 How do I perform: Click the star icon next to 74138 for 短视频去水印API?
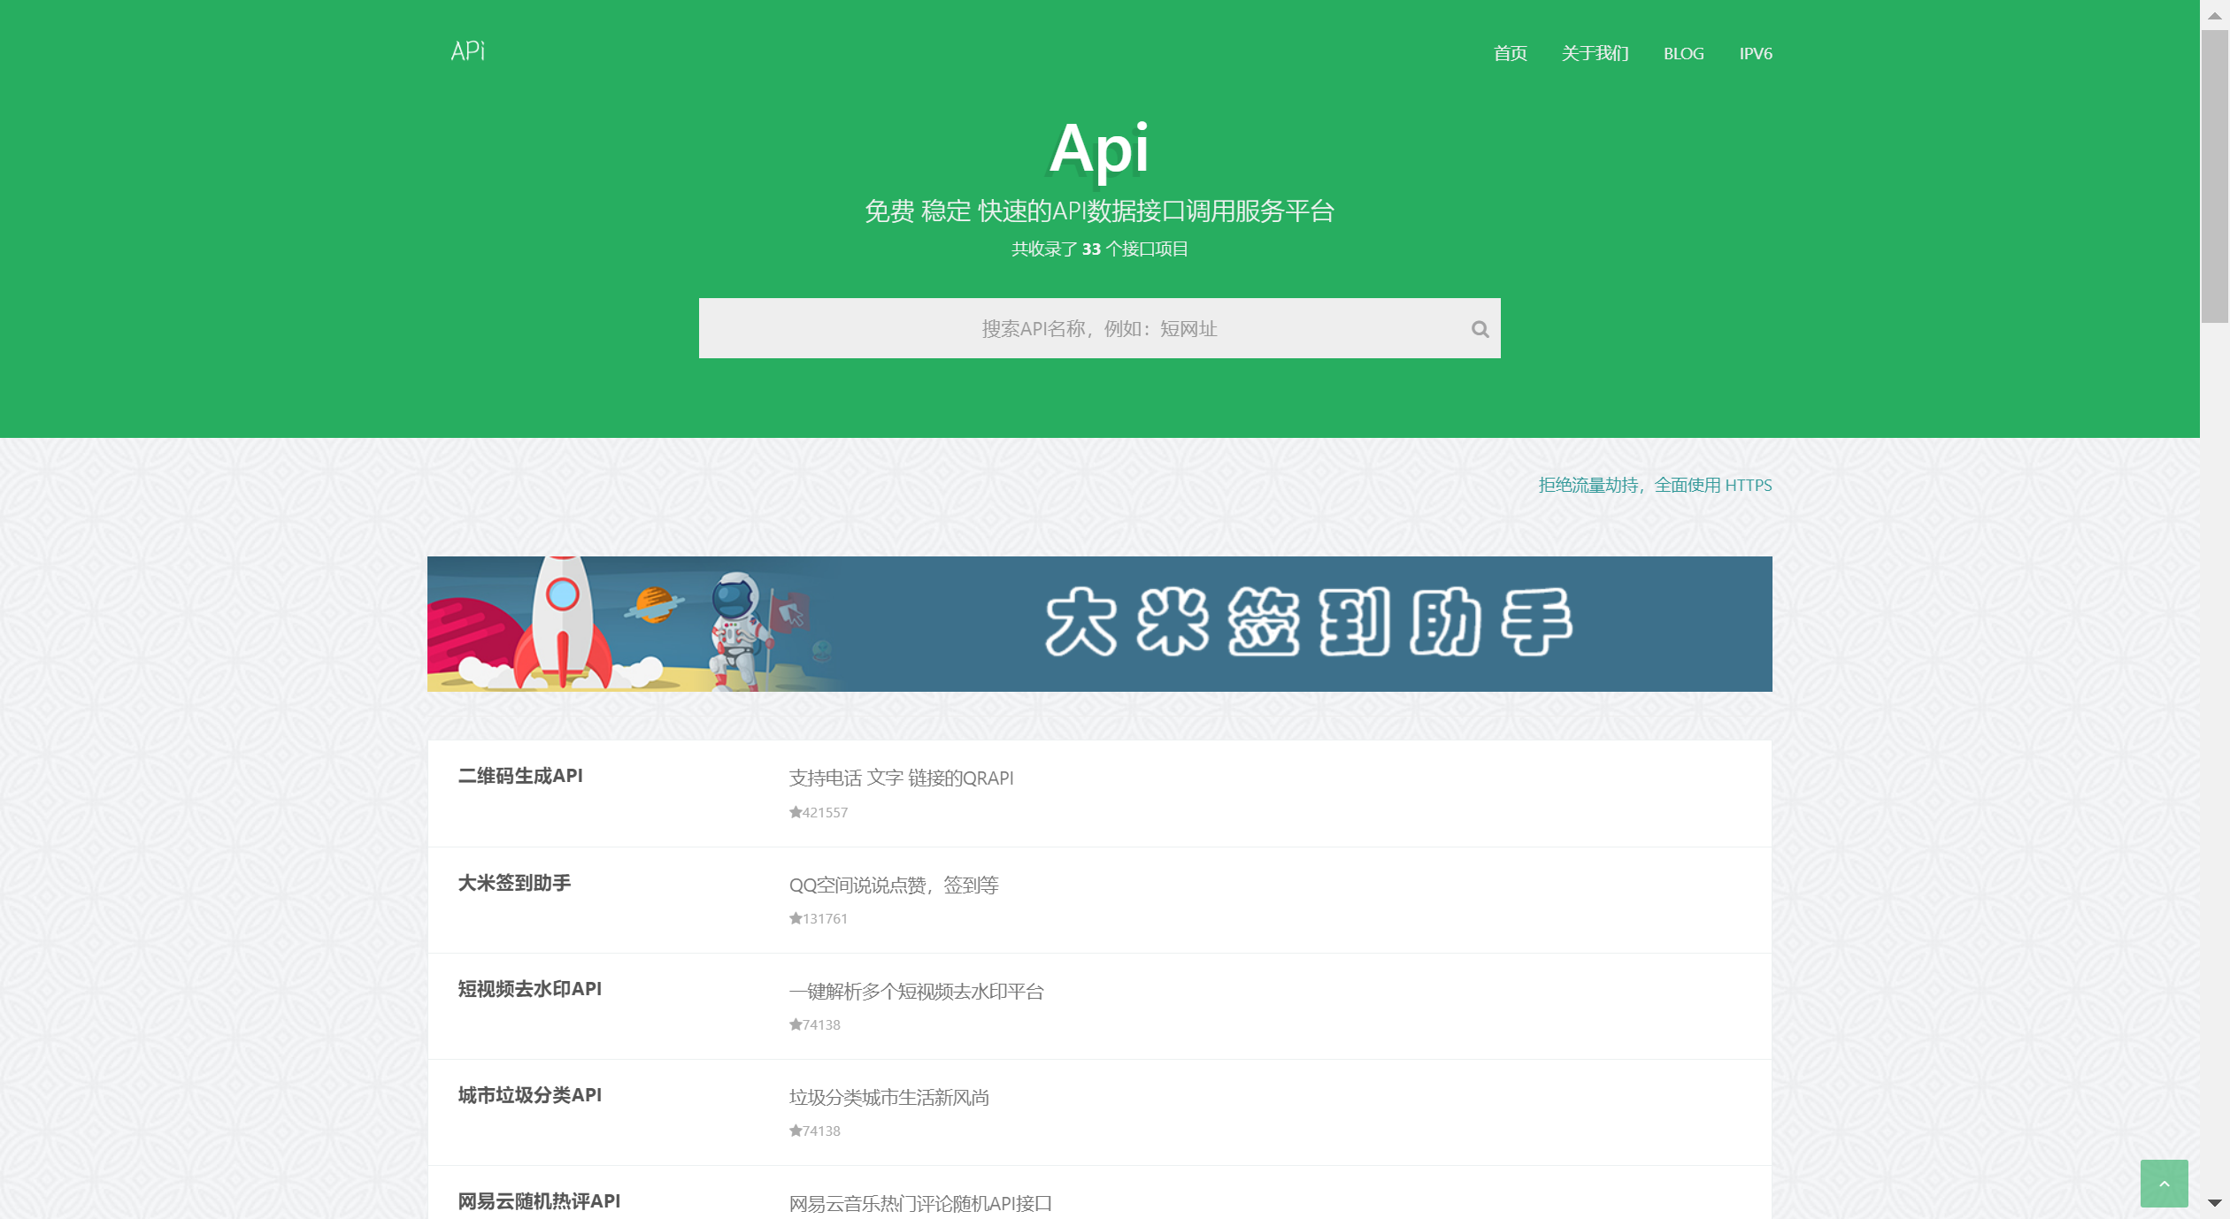(794, 1024)
